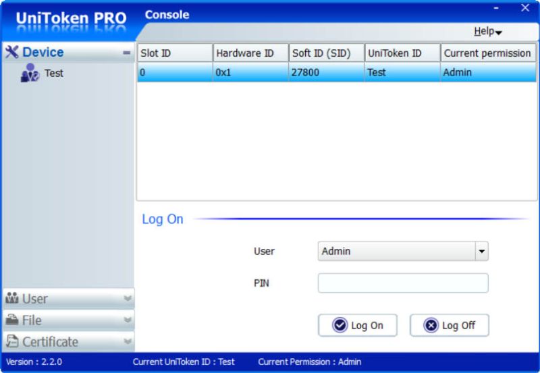Minimize the UniToken console window
540x373 pixels.
(x=496, y=8)
